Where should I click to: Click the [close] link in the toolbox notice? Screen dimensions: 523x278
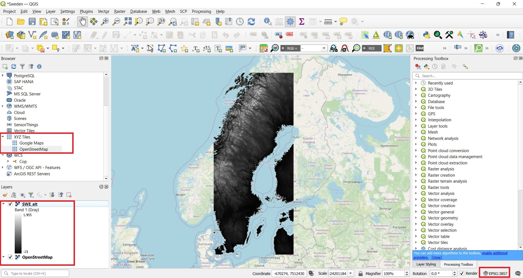click(x=437, y=257)
